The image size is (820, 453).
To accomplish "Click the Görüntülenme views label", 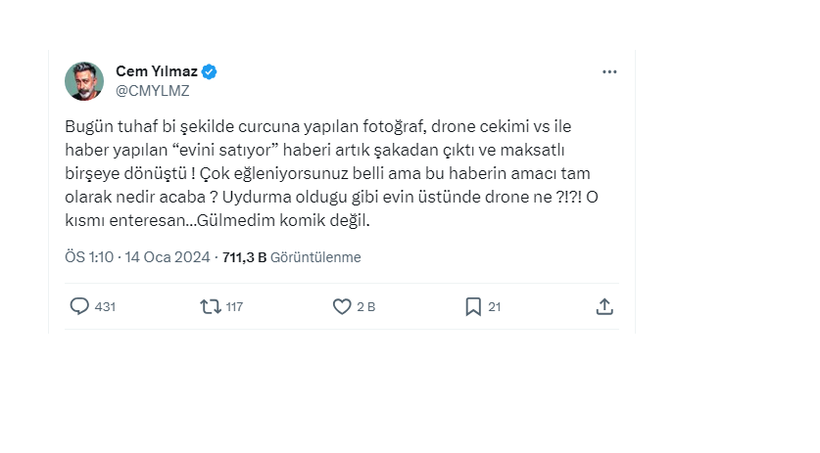I will click(x=315, y=257).
